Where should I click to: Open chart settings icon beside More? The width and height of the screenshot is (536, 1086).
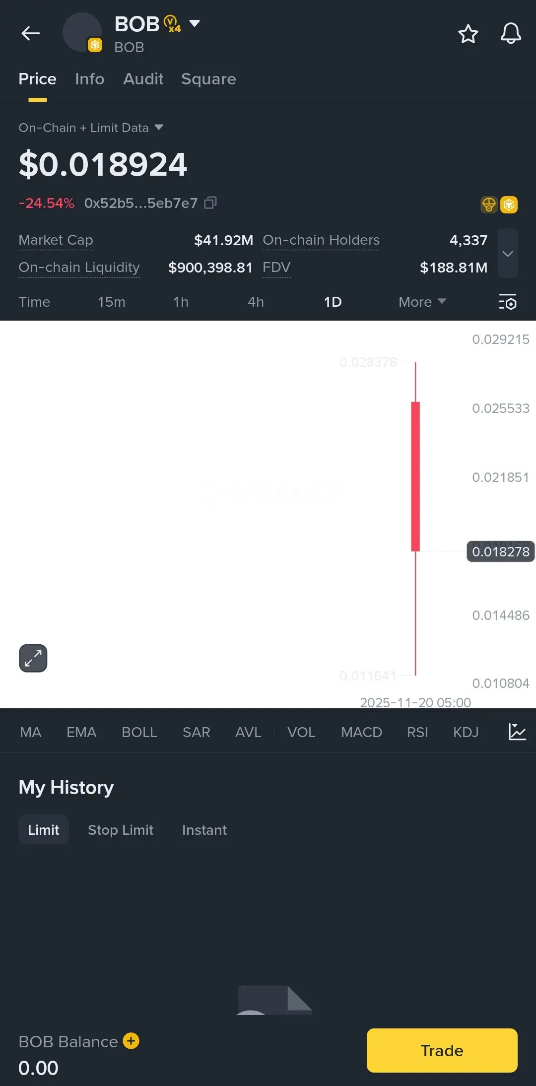(x=507, y=302)
